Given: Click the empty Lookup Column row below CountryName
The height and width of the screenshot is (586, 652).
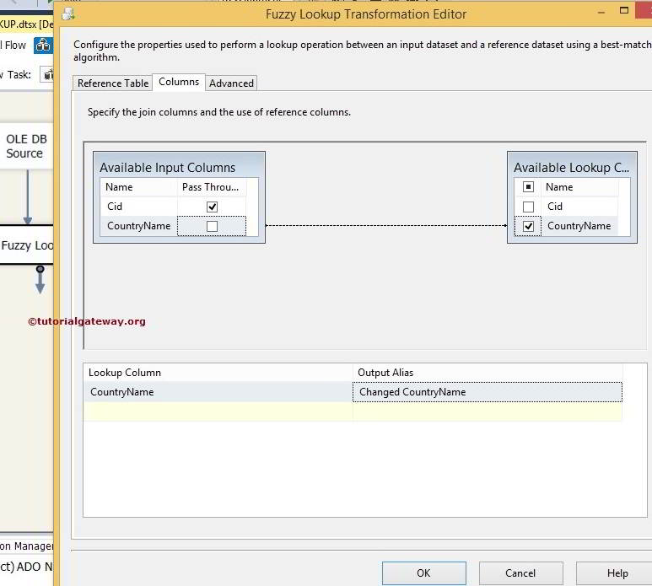Looking at the screenshot, I should pos(218,411).
